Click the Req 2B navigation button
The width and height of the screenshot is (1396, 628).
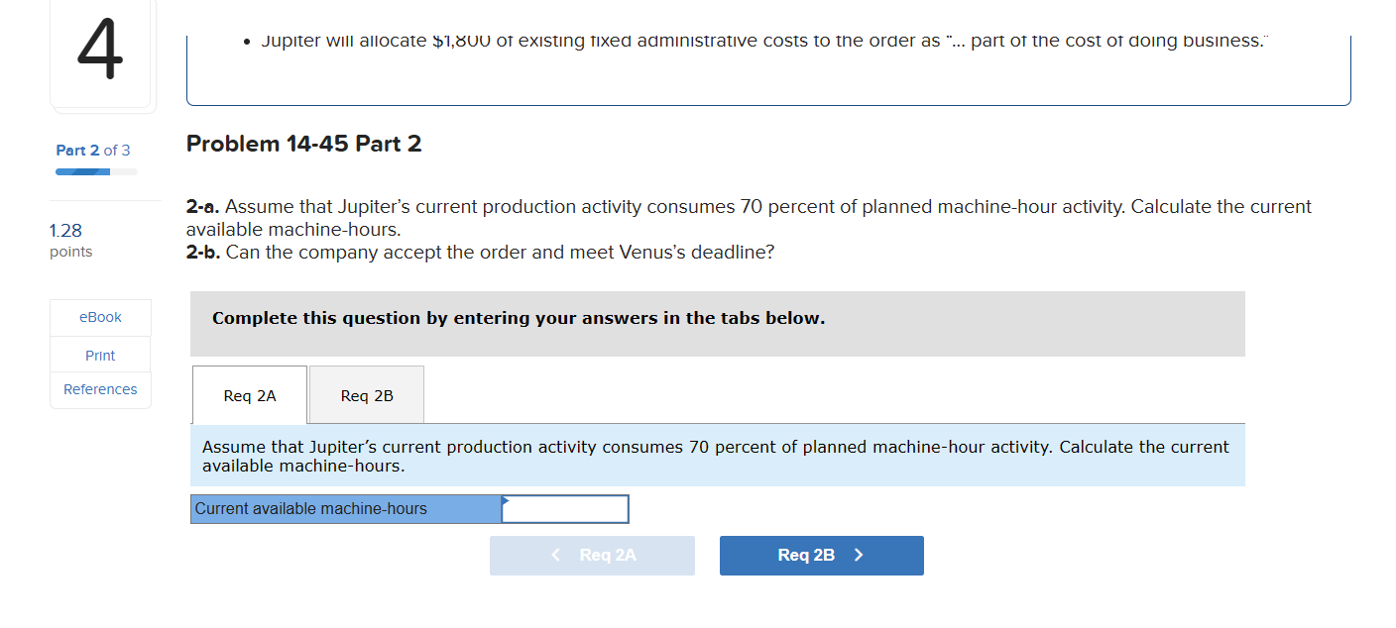(x=821, y=555)
